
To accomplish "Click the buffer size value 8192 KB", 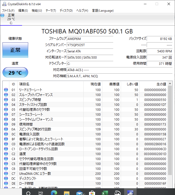I will [x=160, y=39].
